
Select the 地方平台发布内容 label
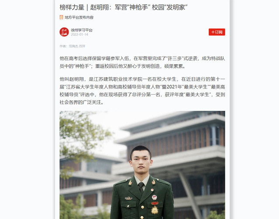pyautogui.click(x=79, y=17)
